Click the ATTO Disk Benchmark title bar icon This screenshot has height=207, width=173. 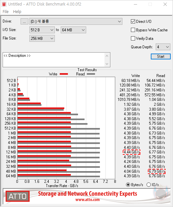coord(4,4)
